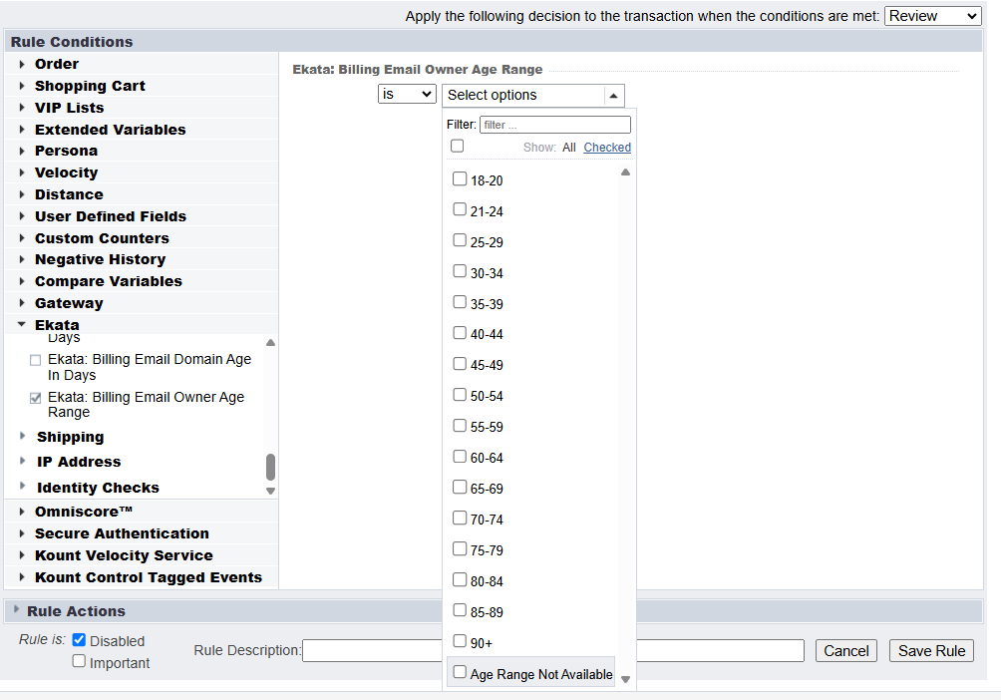1001x700 pixels.
Task: Check the 30-34 age range option
Action: (x=460, y=271)
